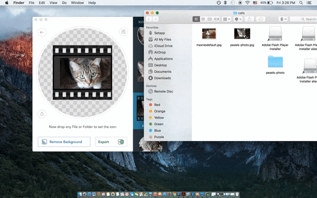Screen dimensions: 317x198
Task: Click the Finder Search field
Action: [303, 19]
